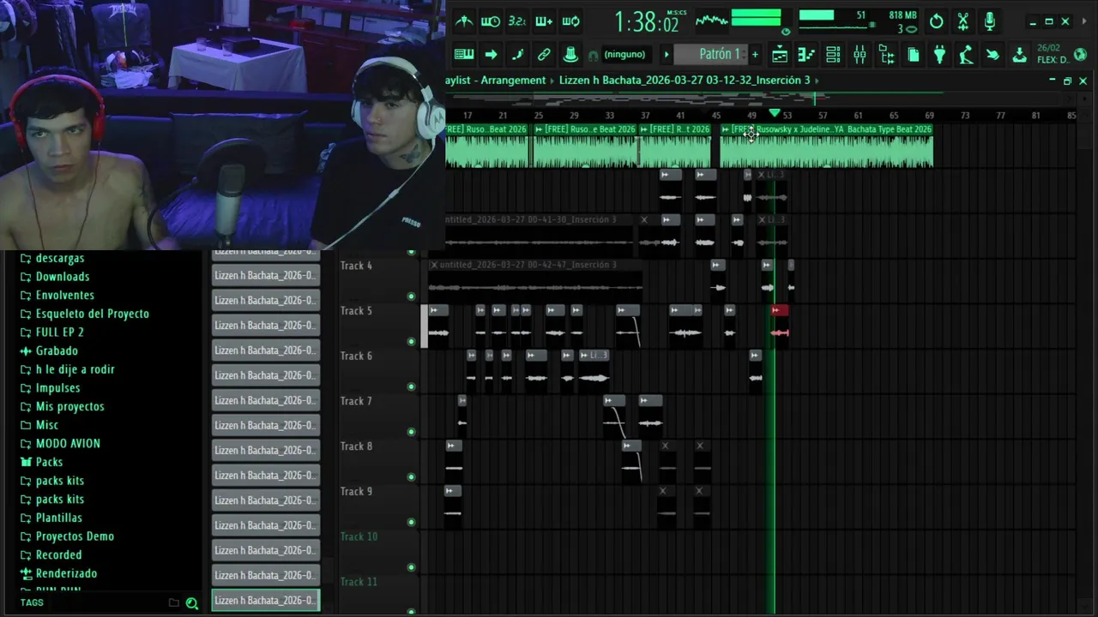Screen dimensions: 1098x617
Task: Click the stacked pages icon in toolbar
Action: point(913,55)
